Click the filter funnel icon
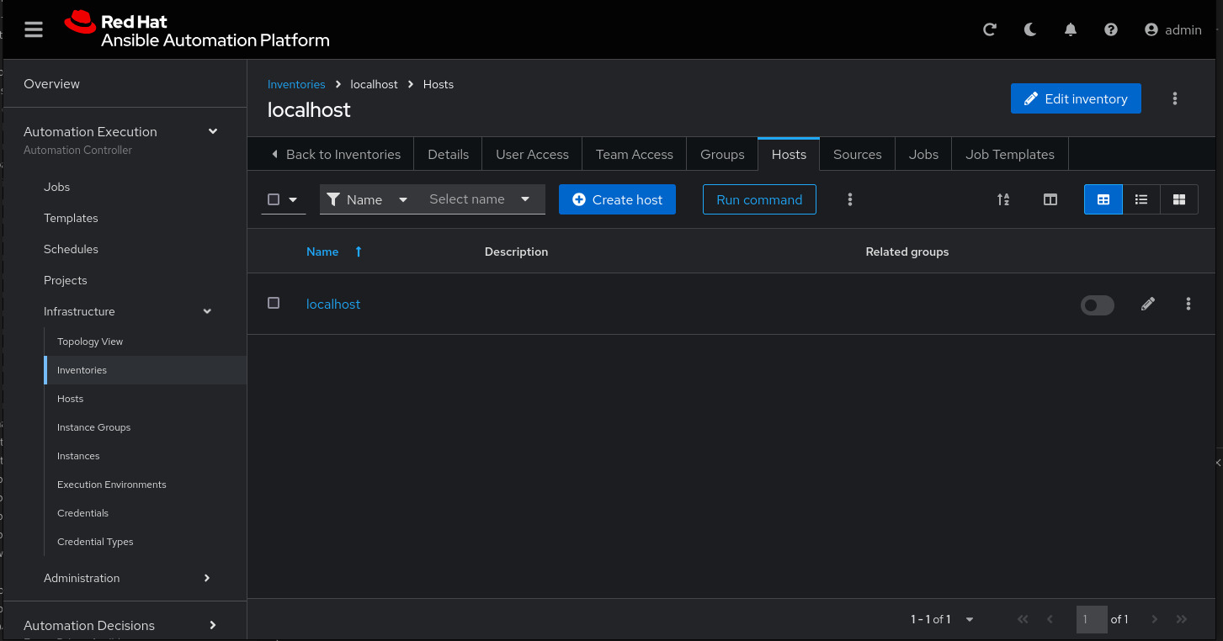The height and width of the screenshot is (641, 1223). (333, 199)
